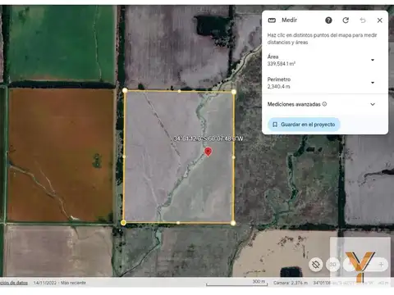Click midpoint handle on polygon bottom edge
This screenshot has height=295, width=394.
click(x=178, y=223)
